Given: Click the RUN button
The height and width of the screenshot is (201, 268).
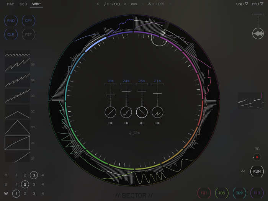Looking at the screenshot, I should pos(257,172).
